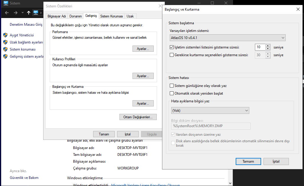Screen dimensions: 304x186
Task: Switch to Sistem Koruması tab
Action: point(111,16)
